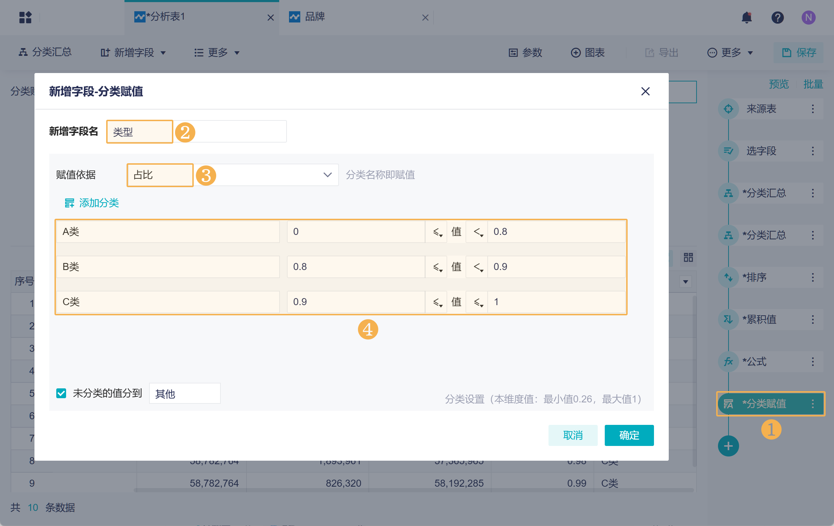Uncheck 未分类的值分到 checkbox

pyautogui.click(x=61, y=393)
